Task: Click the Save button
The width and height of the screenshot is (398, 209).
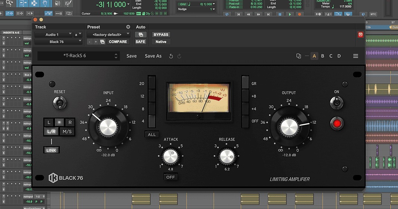Action: (x=132, y=56)
